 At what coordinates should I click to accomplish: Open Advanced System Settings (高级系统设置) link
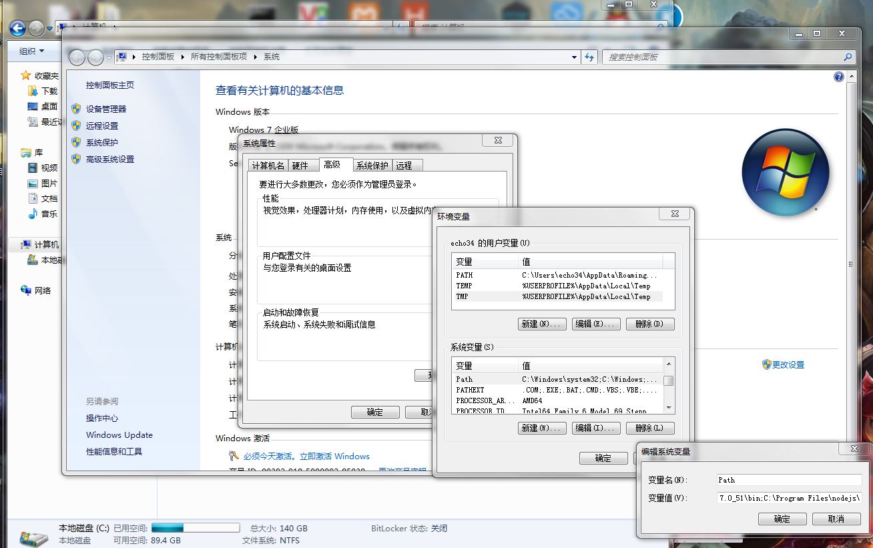click(x=110, y=159)
